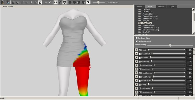Switch to the Meshes tab
The height and width of the screenshot is (100, 195).
pyautogui.click(x=140, y=6)
